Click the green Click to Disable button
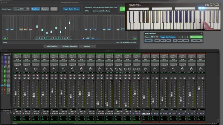 [196, 37]
